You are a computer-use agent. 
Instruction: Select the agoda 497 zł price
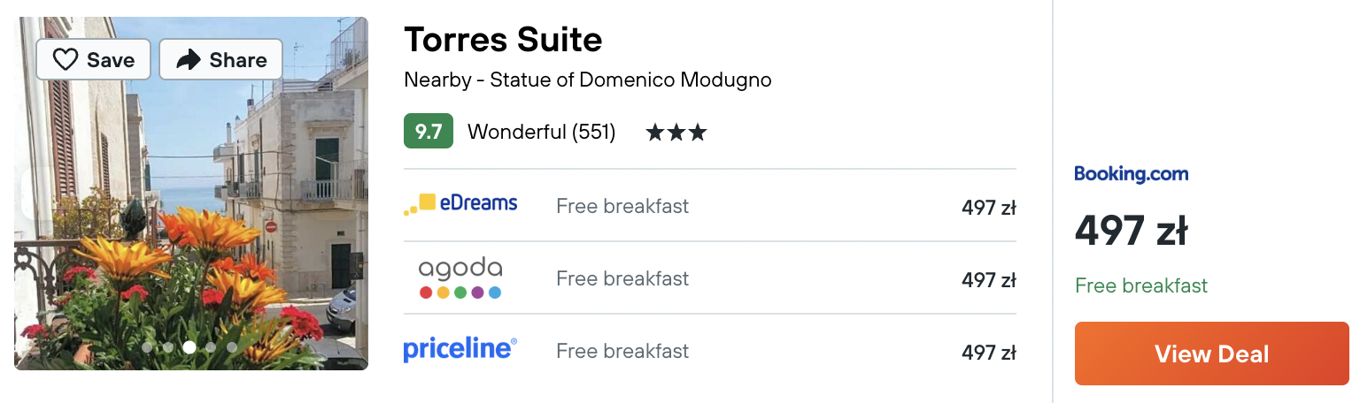(989, 280)
